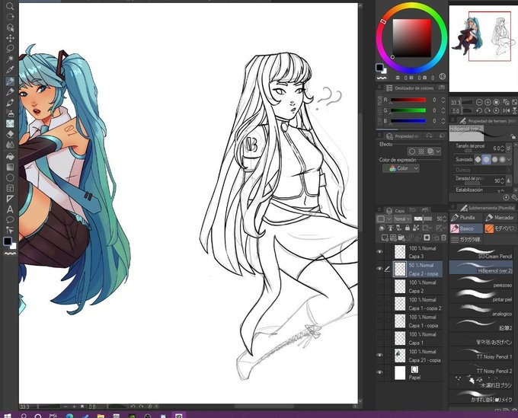The image size is (518, 418).
Task: Select the Gradient tool
Action: [10, 167]
